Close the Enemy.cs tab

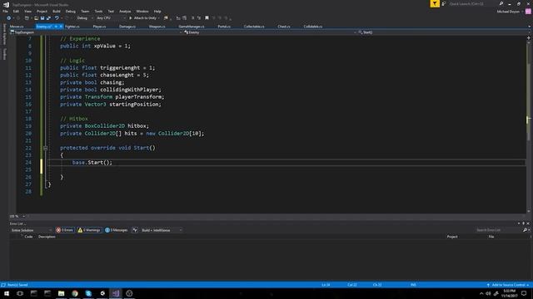pos(61,27)
